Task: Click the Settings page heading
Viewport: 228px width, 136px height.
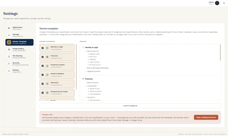Action: point(10,13)
